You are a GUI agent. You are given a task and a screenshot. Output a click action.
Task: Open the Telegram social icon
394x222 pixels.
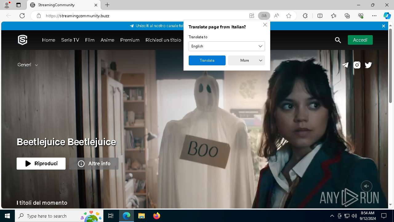(x=346, y=65)
